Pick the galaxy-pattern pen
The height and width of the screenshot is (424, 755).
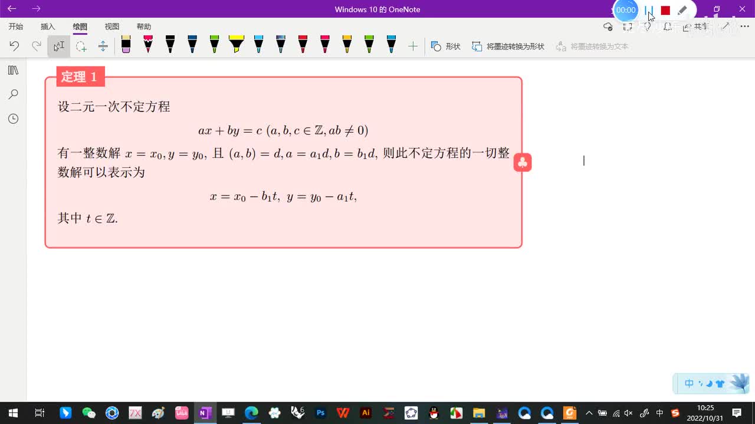(281, 45)
